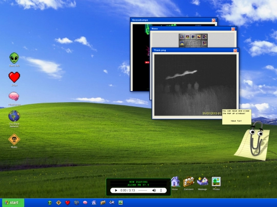This screenshot has width=277, height=207.
Task: Open the green alien Basic Info desktop icon
Action: [14, 58]
